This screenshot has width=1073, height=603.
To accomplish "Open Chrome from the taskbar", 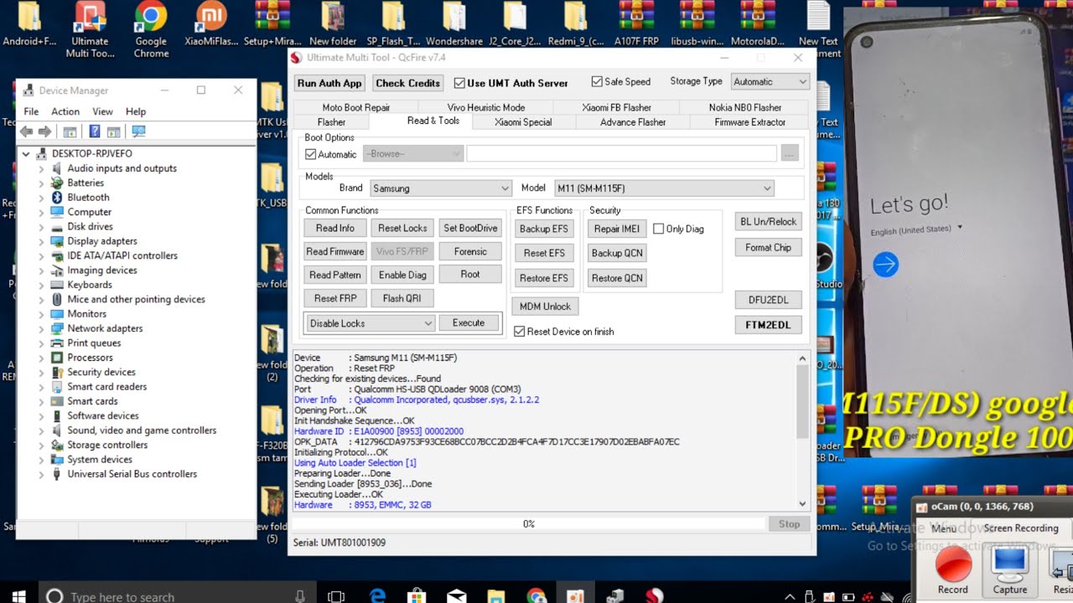I will coord(536,596).
